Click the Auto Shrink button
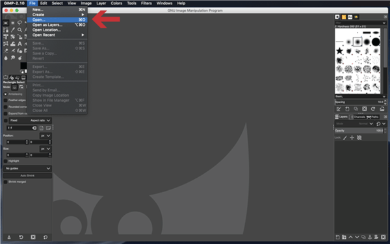This screenshot has width=390, height=244. (x=27, y=175)
